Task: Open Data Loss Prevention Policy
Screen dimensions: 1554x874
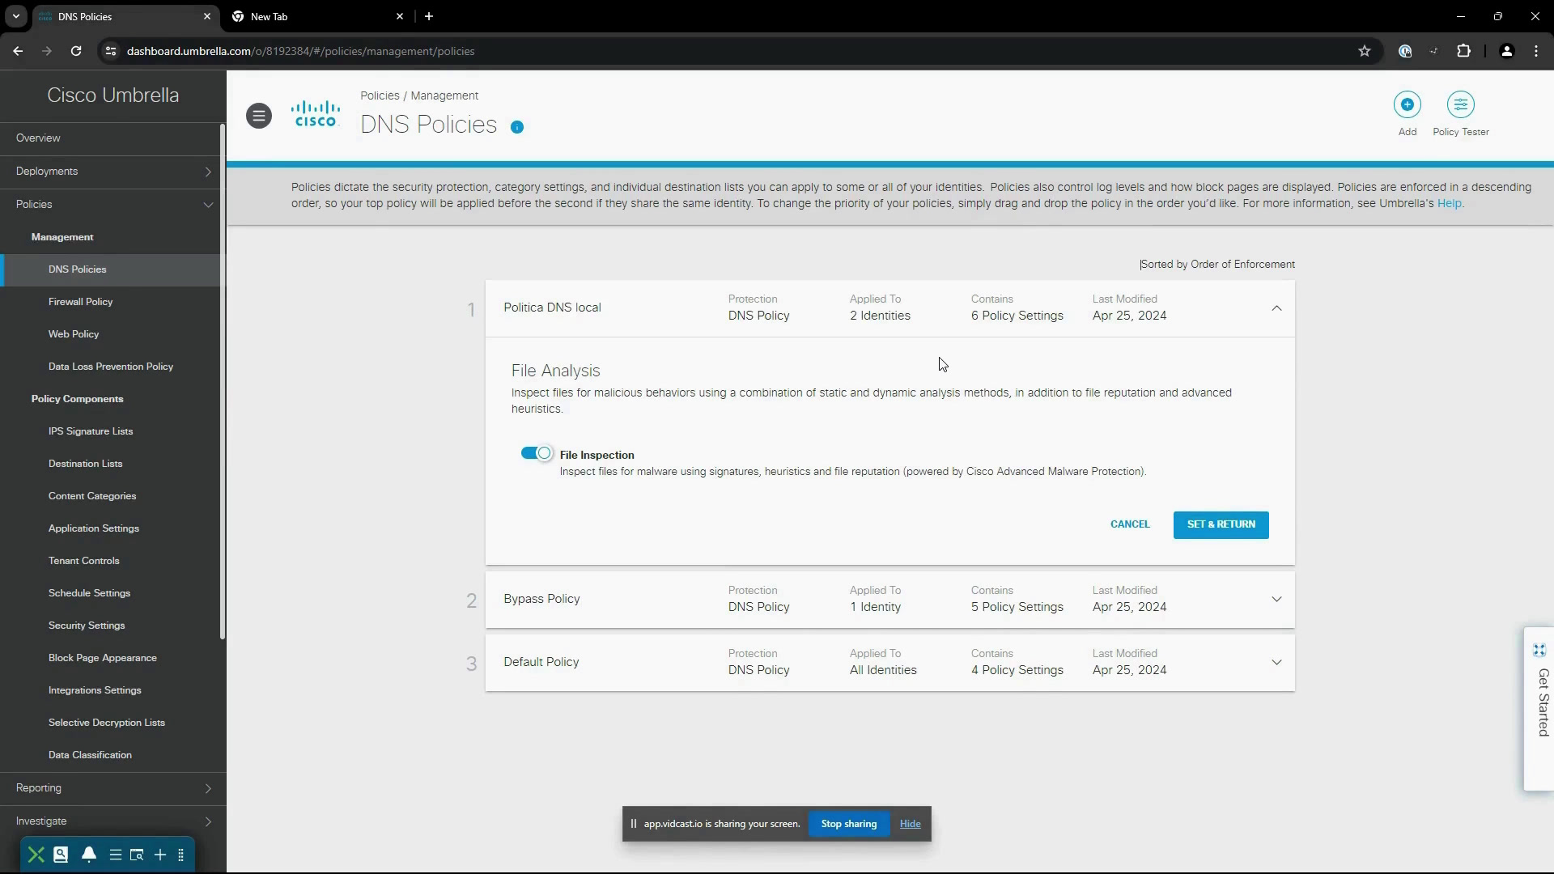Action: pos(111,367)
